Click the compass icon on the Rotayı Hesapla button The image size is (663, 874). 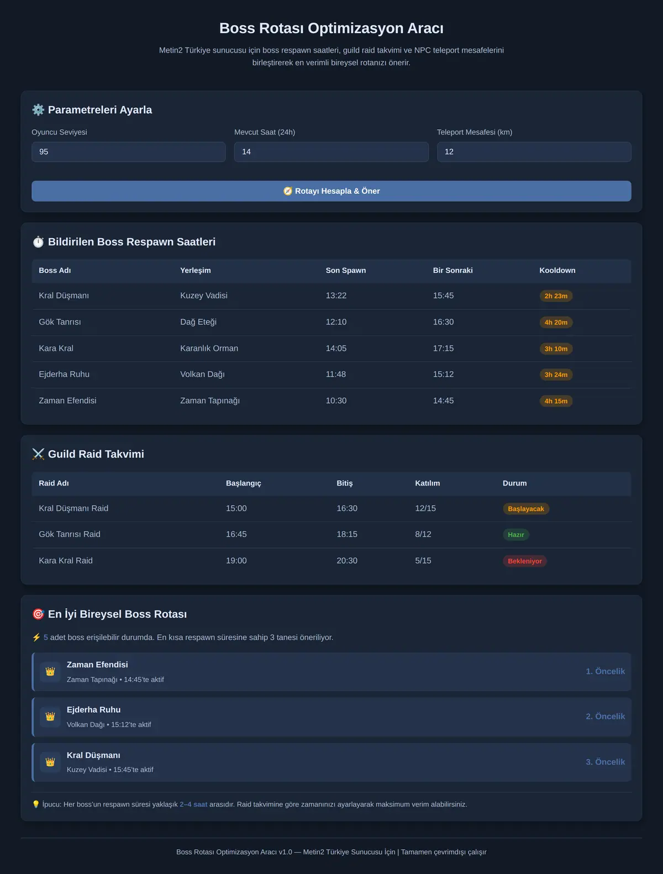tap(288, 191)
